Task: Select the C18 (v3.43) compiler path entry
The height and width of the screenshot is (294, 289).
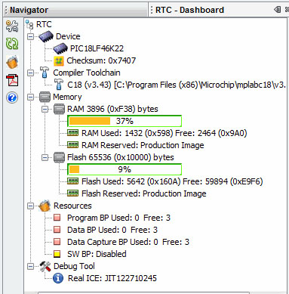Action: tap(177, 85)
